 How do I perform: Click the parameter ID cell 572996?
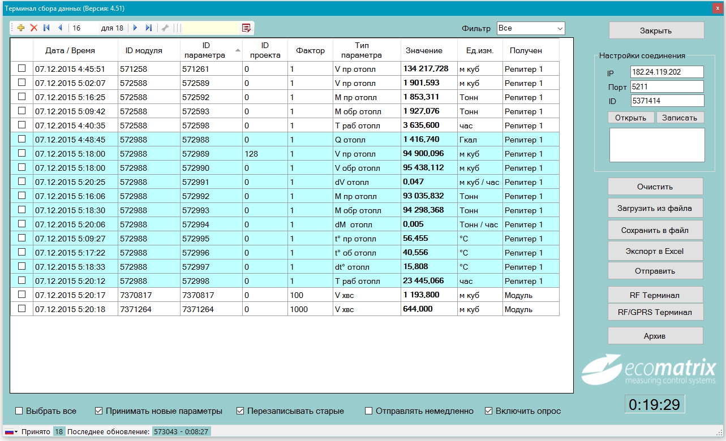(212, 252)
